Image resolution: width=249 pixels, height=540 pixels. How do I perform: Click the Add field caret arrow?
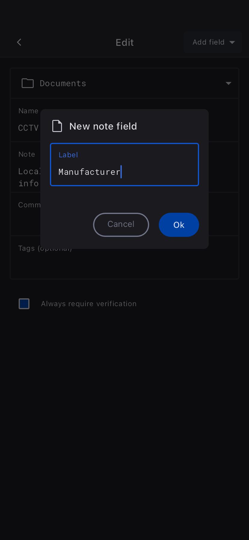(x=232, y=42)
